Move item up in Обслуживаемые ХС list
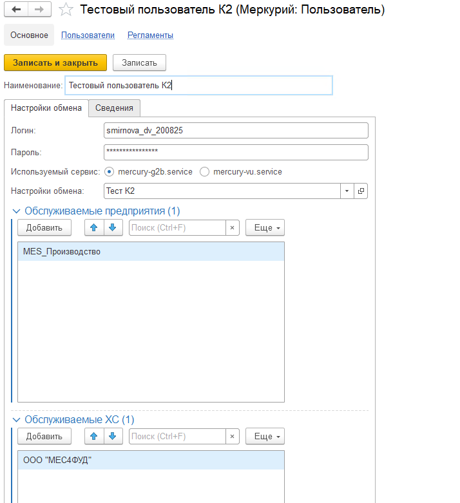Screen dimensions: 460x503 [x=94, y=436]
